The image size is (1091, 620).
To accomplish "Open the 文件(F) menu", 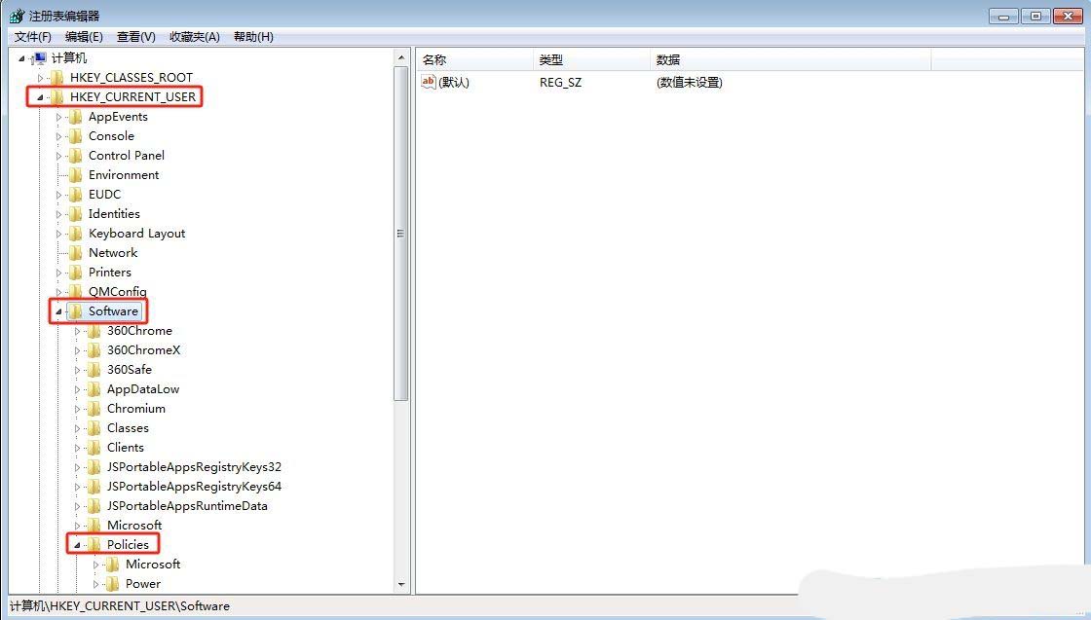I will pos(32,37).
